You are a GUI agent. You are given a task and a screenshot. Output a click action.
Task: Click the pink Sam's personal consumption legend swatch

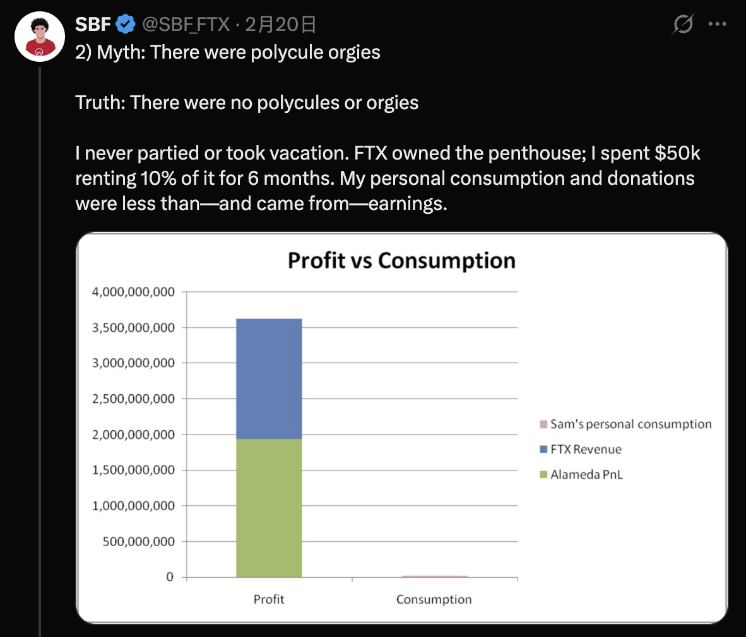[x=543, y=424]
